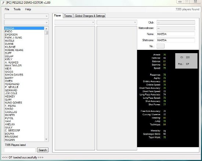The width and height of the screenshot is (202, 161).
Task: Click the Shirtname input field
Action: (x=176, y=40)
